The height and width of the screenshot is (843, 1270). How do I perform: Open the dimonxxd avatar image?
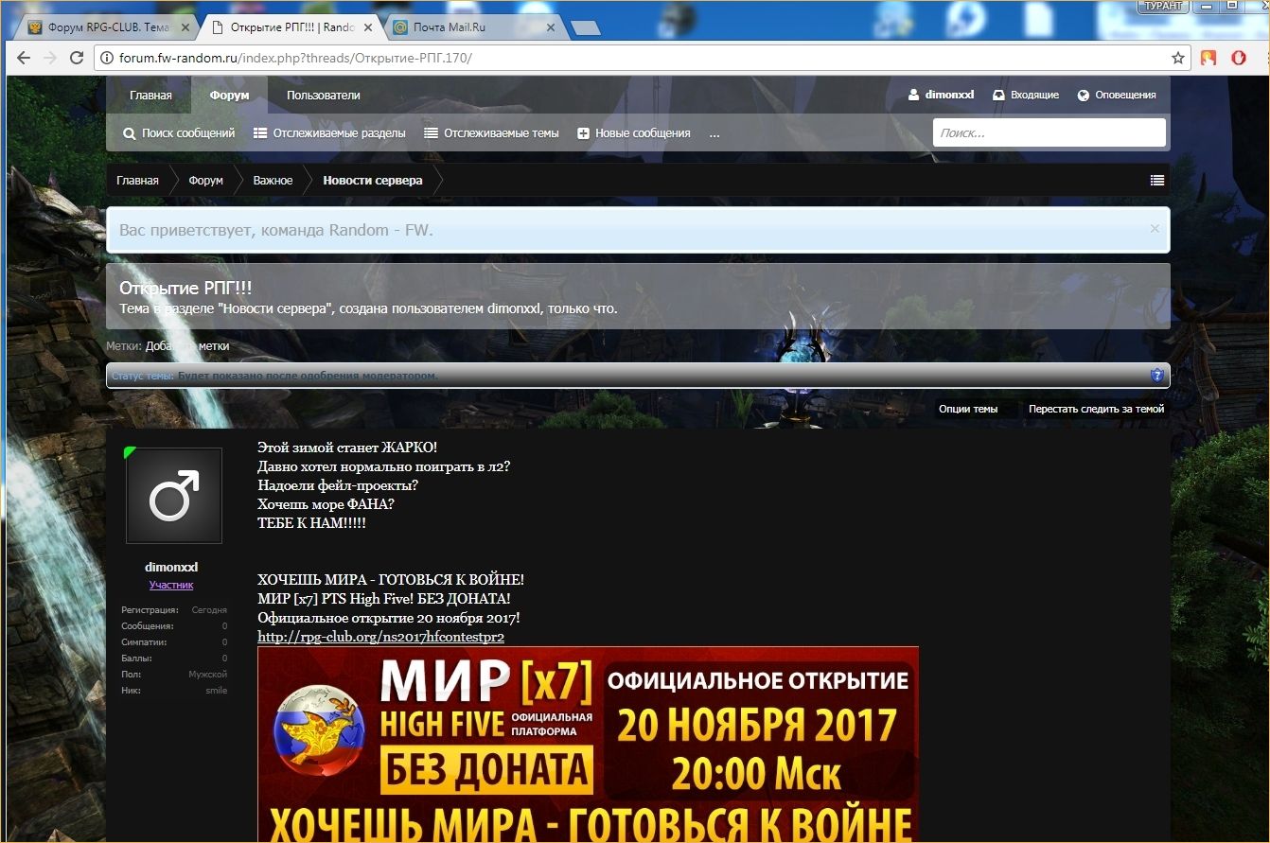click(x=174, y=496)
